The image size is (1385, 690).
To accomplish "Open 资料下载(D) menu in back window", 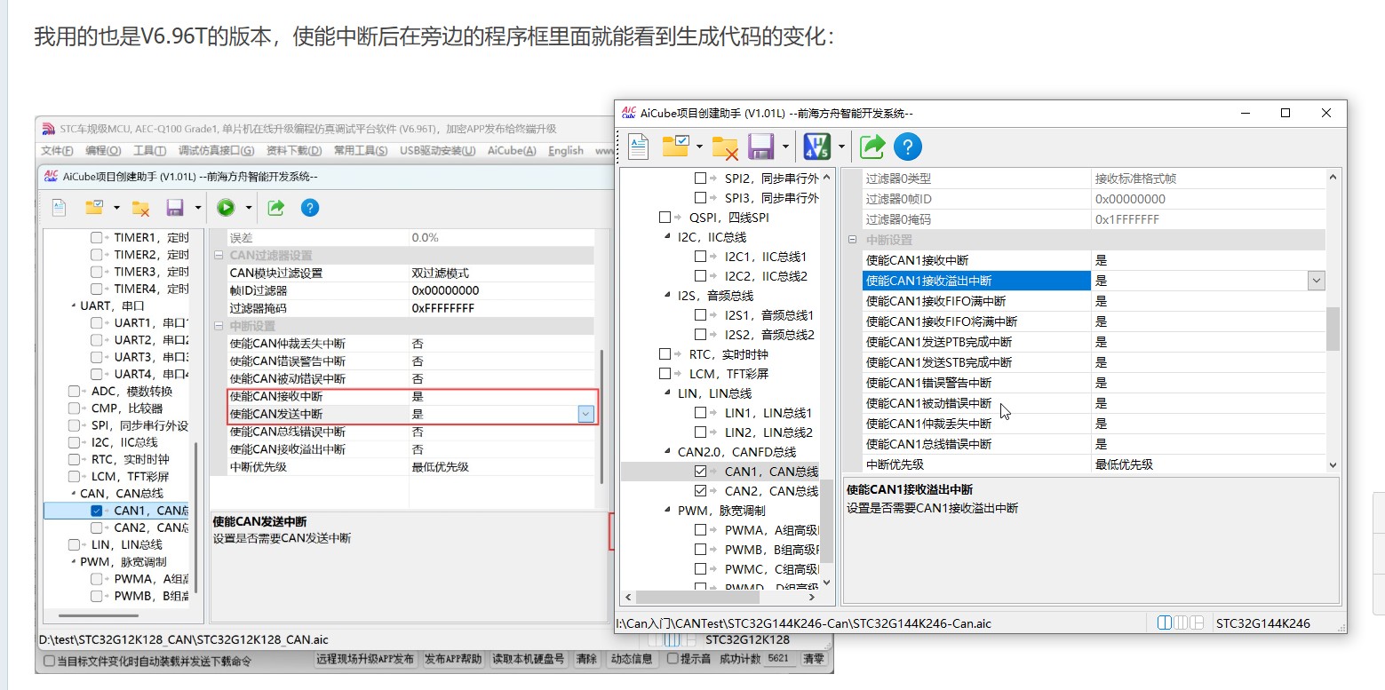I will (x=294, y=151).
